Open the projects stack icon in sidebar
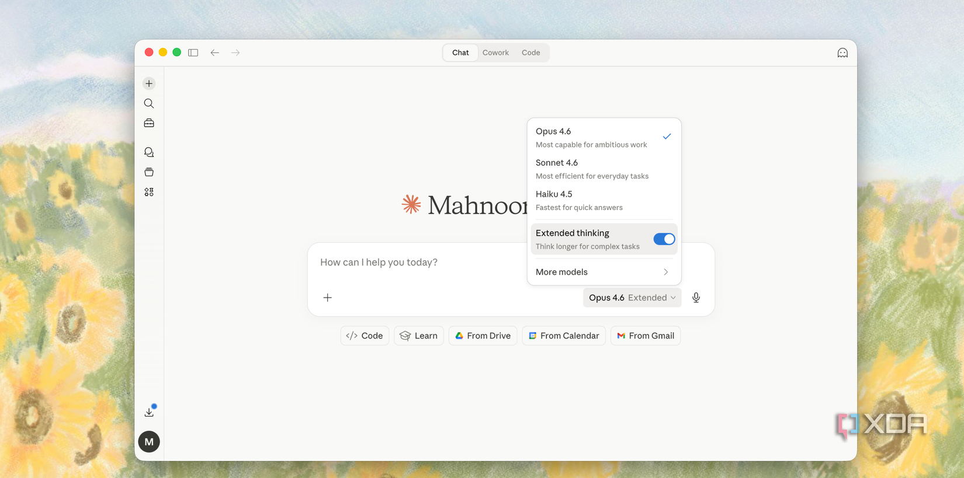This screenshot has height=478, width=964. pyautogui.click(x=149, y=172)
